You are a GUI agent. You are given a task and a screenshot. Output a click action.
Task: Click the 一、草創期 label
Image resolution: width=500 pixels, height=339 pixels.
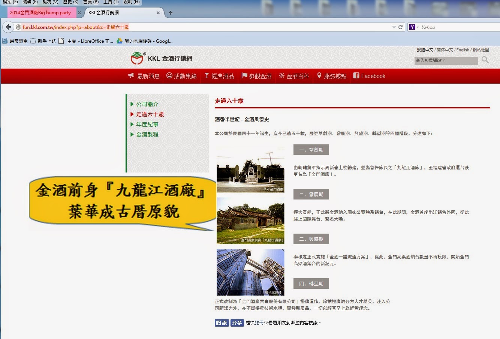click(311, 150)
